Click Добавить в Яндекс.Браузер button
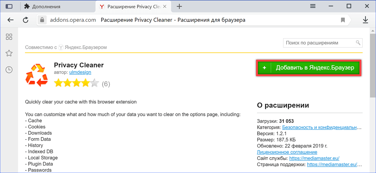 pos(309,68)
